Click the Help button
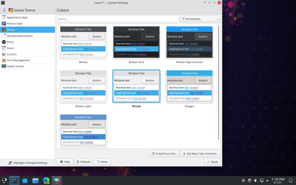The image size is (296, 185). pos(65,162)
